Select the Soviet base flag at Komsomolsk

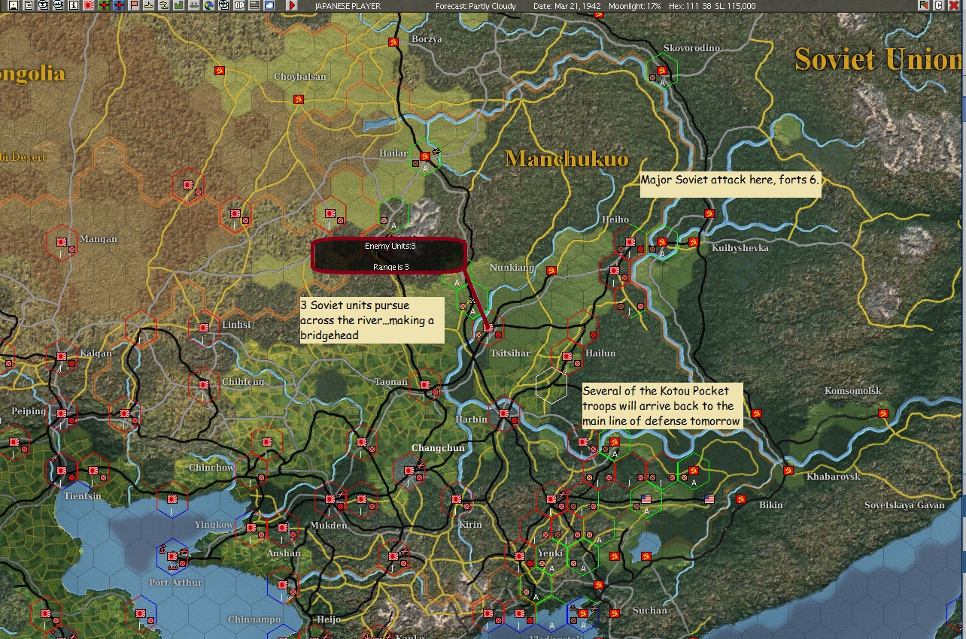point(883,413)
